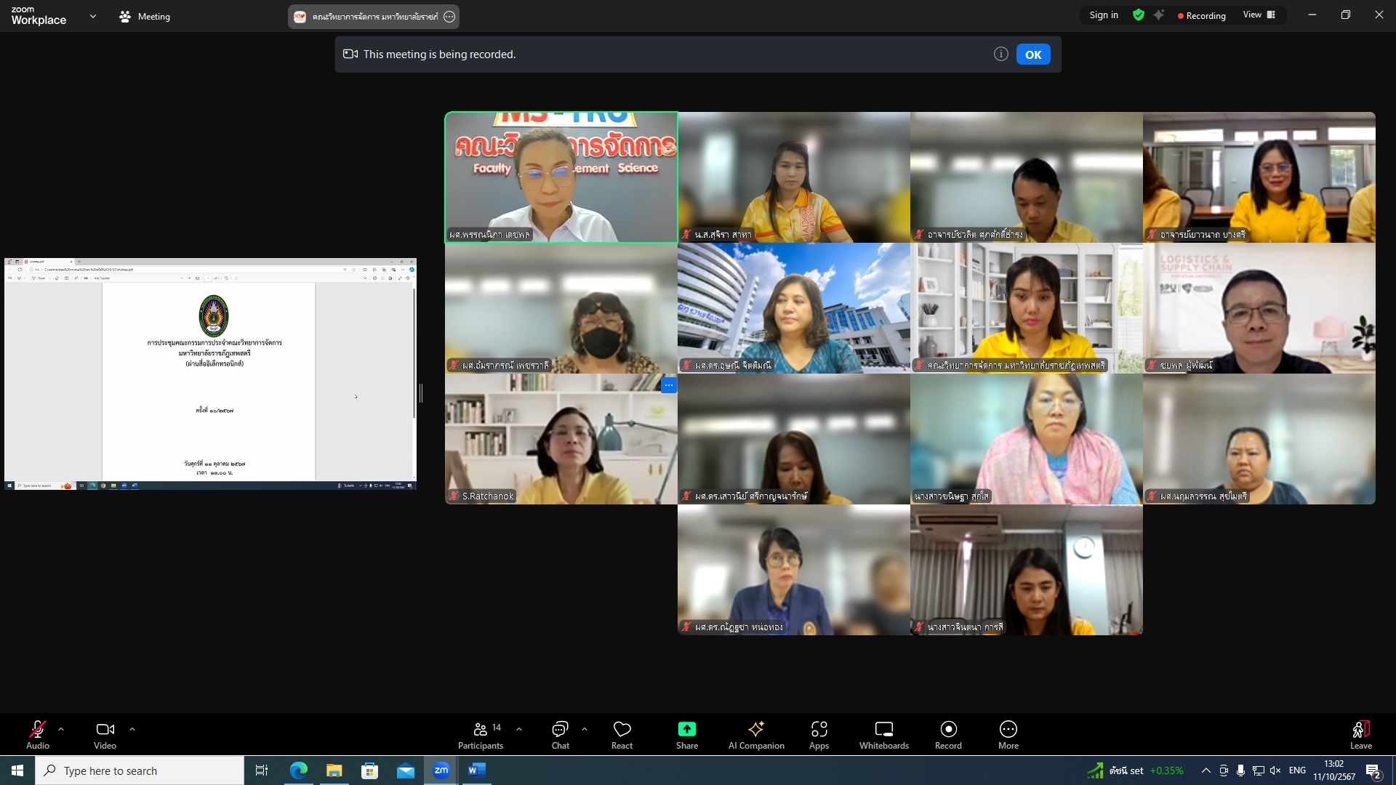Viewport: 1396px width, 785px height.
Task: Open the Zoom Workplace dropdown menu
Action: (92, 16)
